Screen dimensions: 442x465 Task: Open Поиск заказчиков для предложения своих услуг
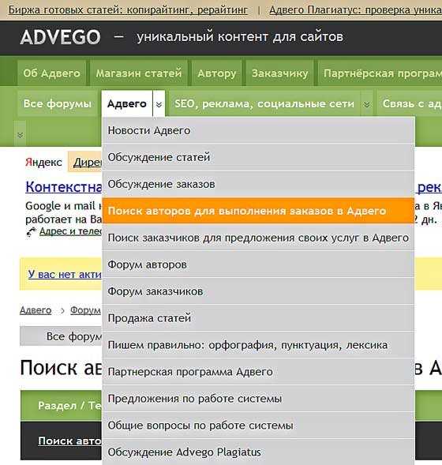click(258, 238)
